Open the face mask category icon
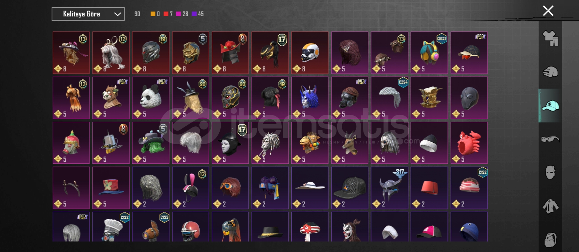The height and width of the screenshot is (252, 579). (x=550, y=173)
